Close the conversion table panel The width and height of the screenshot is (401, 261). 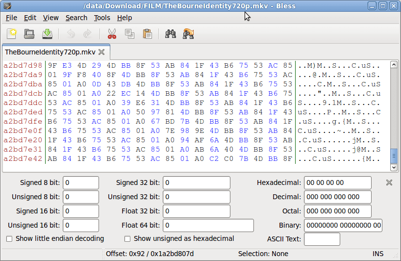[x=389, y=183]
